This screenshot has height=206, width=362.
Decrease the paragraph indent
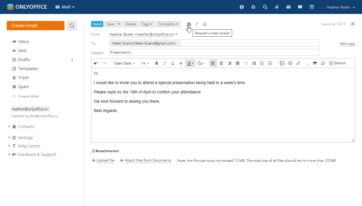pyautogui.click(x=246, y=63)
